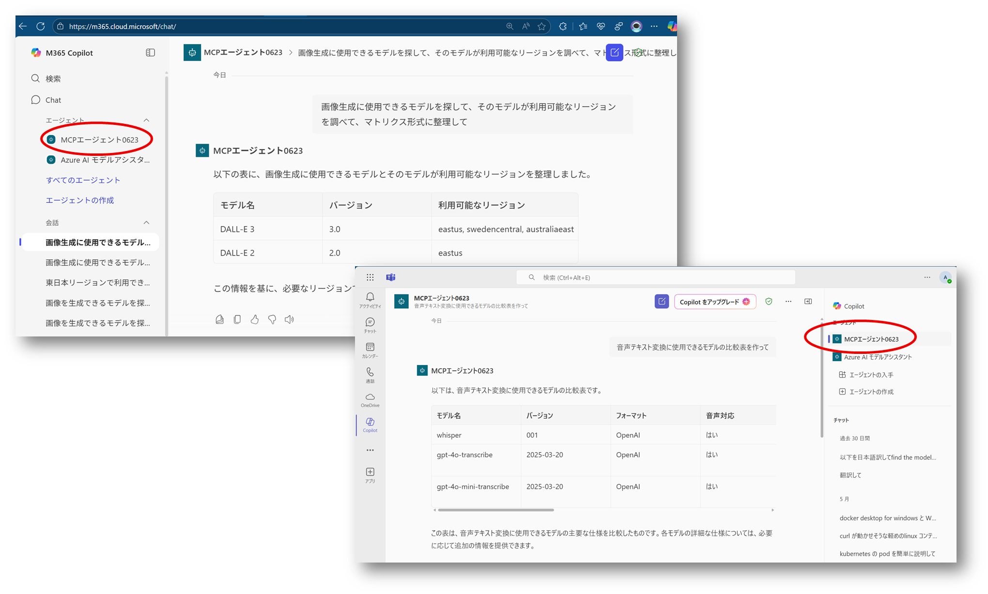Dislike the response with thumbs down
Screen dimensions: 988x594
click(272, 320)
